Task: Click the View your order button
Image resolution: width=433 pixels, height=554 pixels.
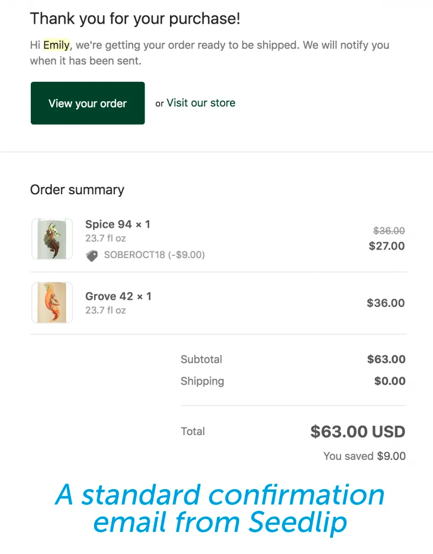Action: coord(87,103)
